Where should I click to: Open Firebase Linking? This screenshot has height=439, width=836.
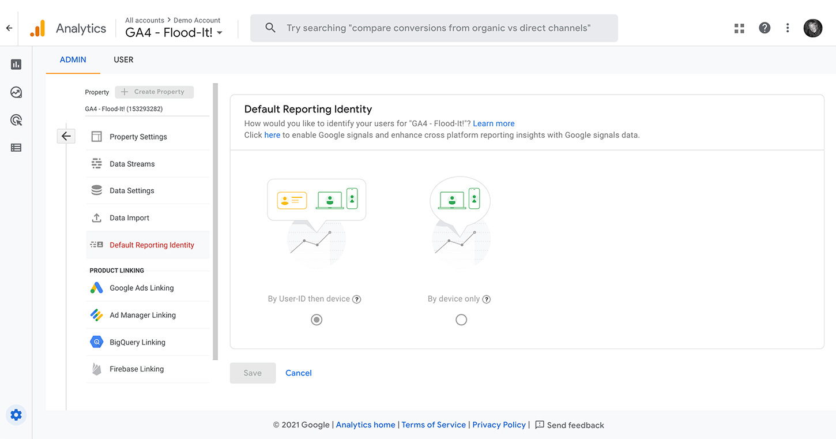click(148, 369)
